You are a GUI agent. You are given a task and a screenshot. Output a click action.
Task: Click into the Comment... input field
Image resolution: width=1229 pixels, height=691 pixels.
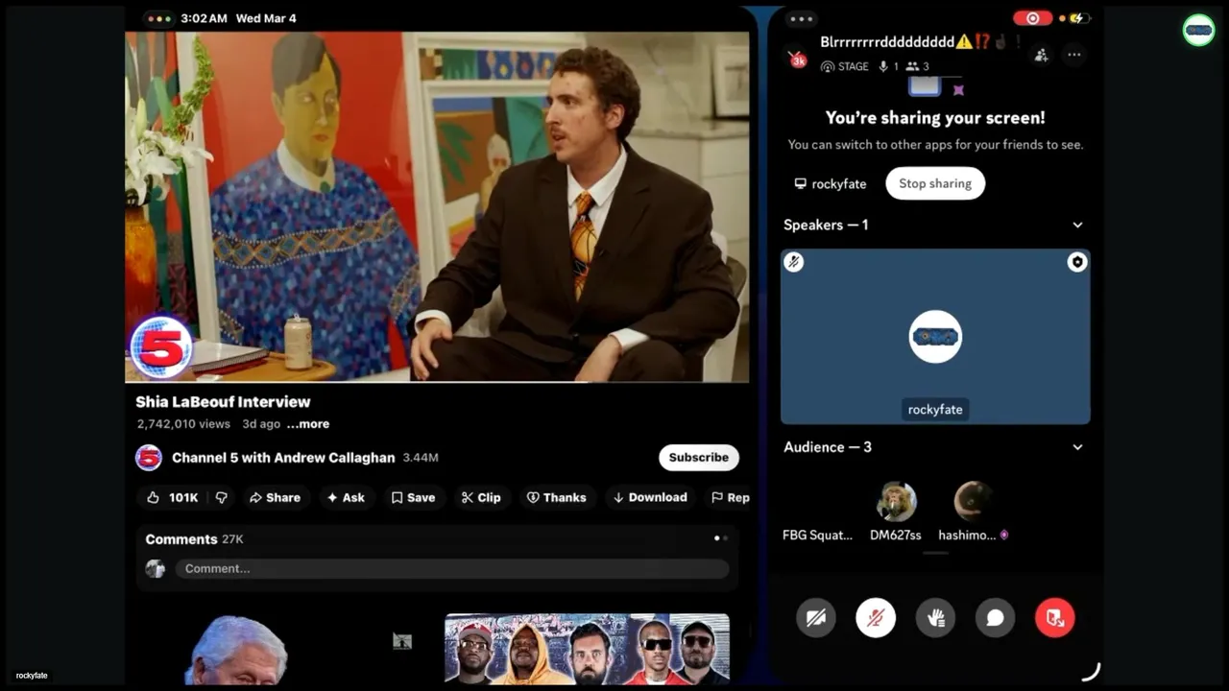pos(451,568)
